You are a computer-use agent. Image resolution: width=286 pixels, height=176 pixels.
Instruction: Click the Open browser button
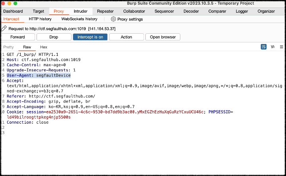click(x=163, y=37)
